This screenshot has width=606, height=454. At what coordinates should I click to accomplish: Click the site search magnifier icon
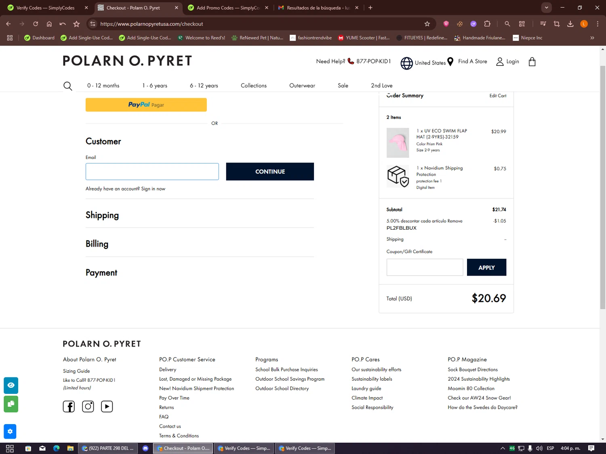point(68,86)
